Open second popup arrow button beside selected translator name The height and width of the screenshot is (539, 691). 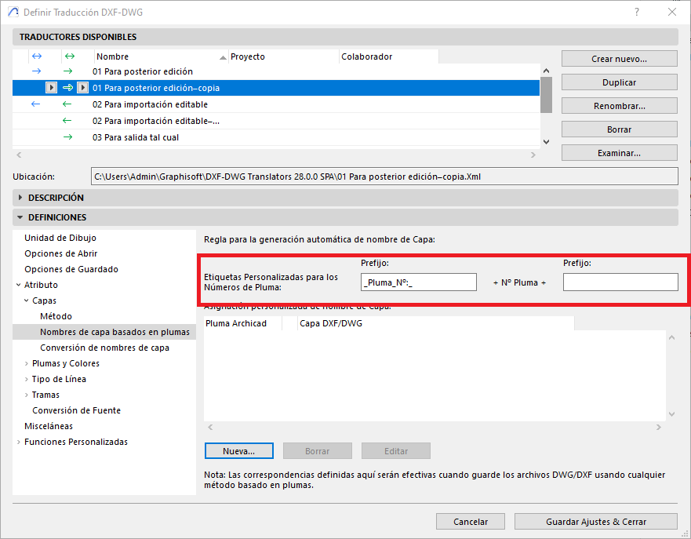point(82,88)
